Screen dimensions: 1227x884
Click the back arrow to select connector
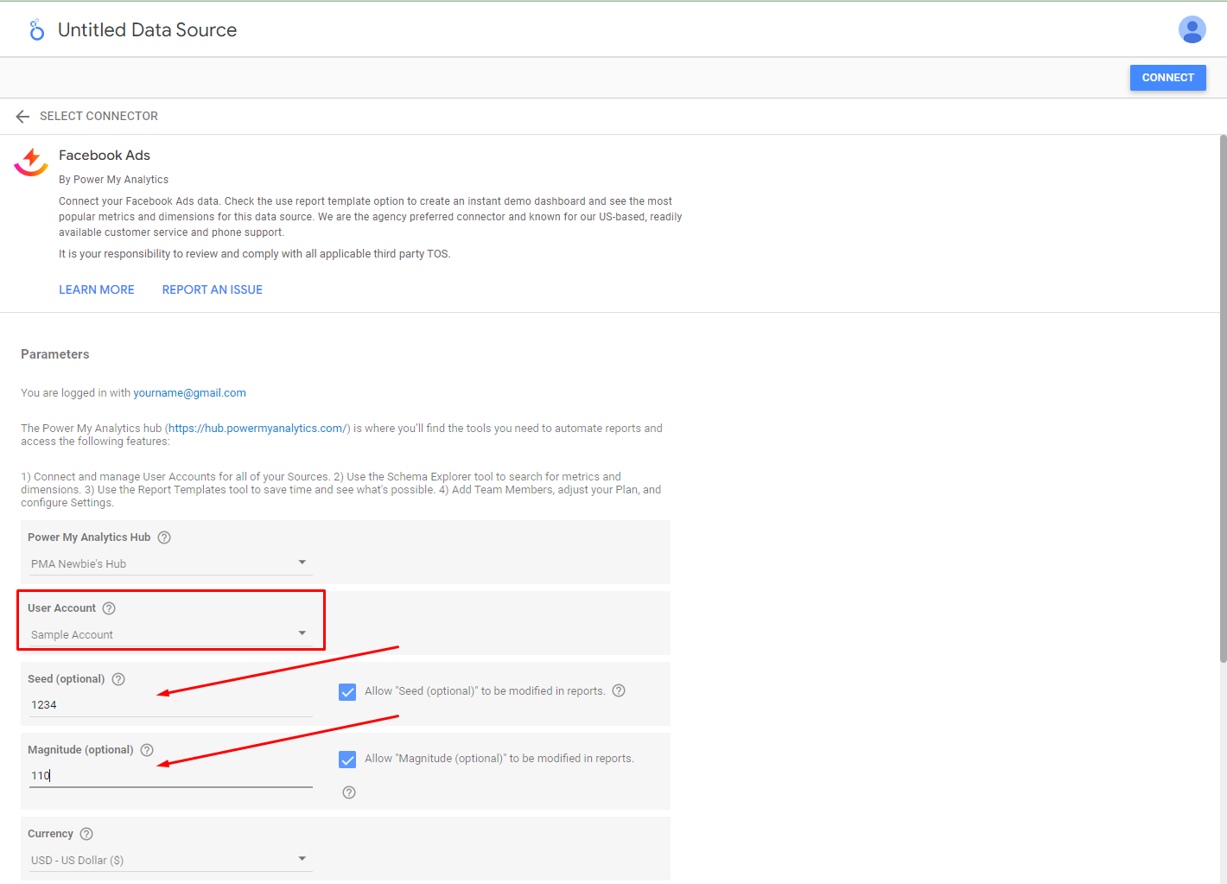pos(22,117)
